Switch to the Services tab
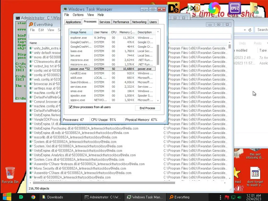Image resolution: width=268 pixels, height=201 pixels. [105, 22]
